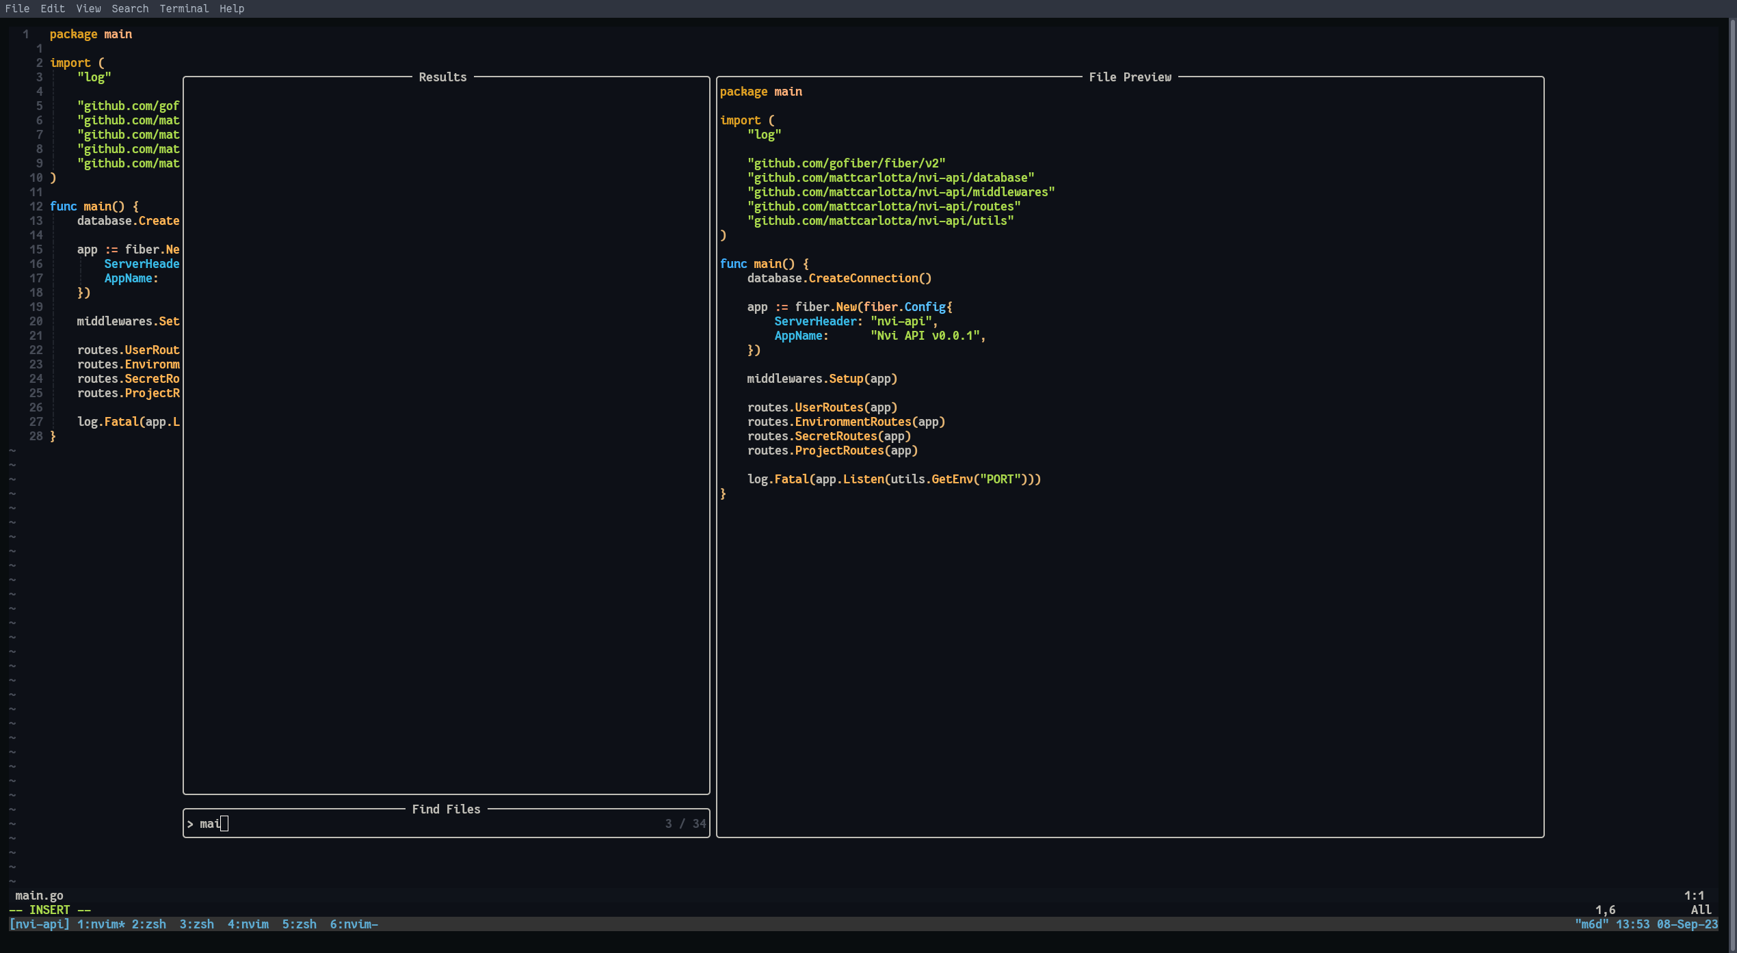This screenshot has height=953, width=1737.
Task: Select the fiber.Config line in File Preview
Action: tap(850, 306)
